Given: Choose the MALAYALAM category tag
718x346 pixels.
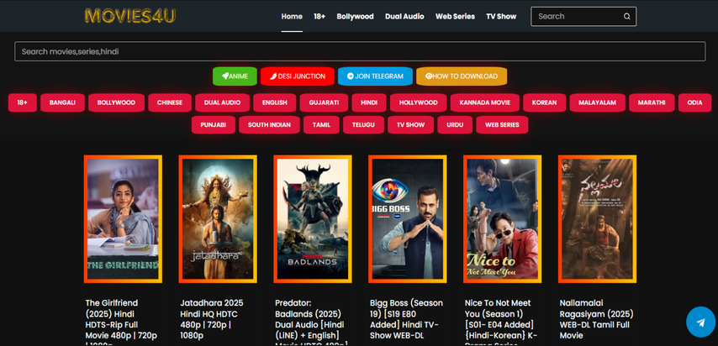Looking at the screenshot, I should [x=597, y=102].
